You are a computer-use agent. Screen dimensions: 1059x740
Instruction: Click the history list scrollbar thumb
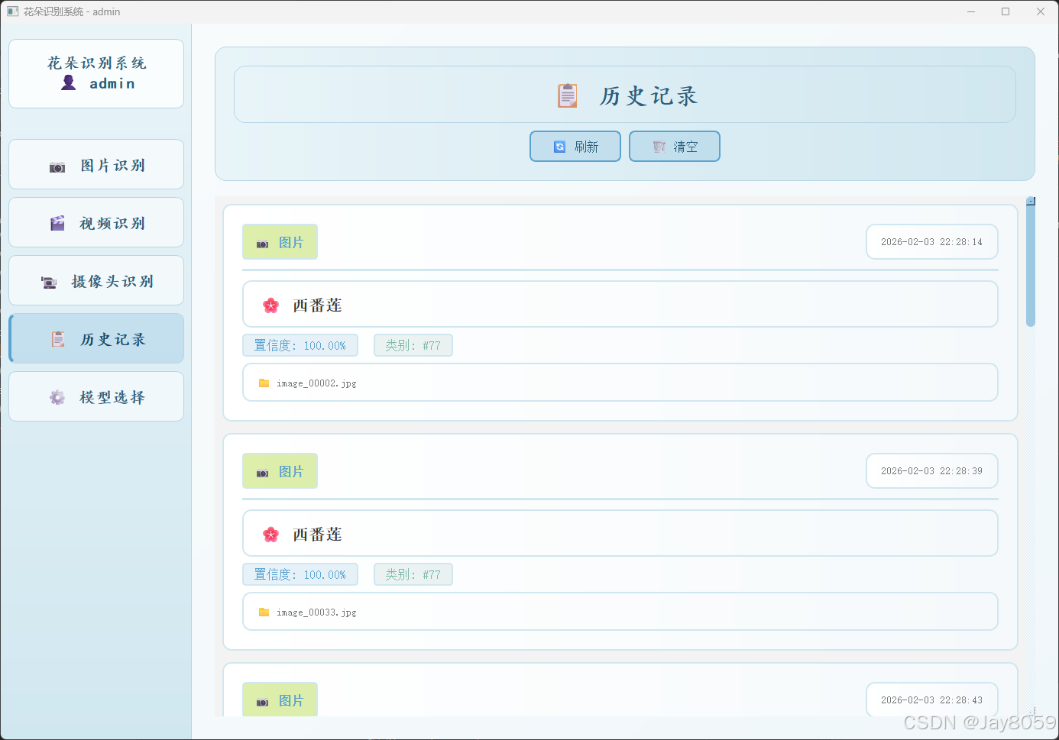click(x=1031, y=265)
